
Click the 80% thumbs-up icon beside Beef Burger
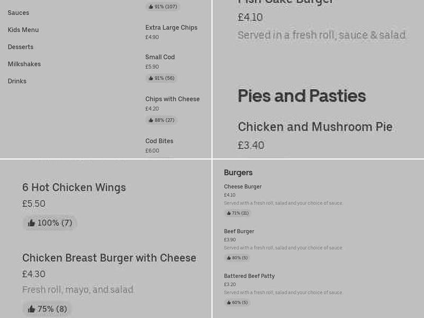237,258
